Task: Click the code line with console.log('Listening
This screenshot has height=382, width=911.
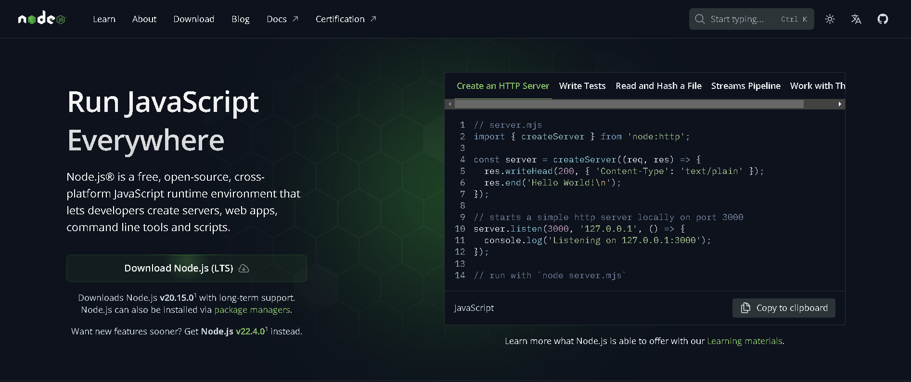Action: click(598, 240)
